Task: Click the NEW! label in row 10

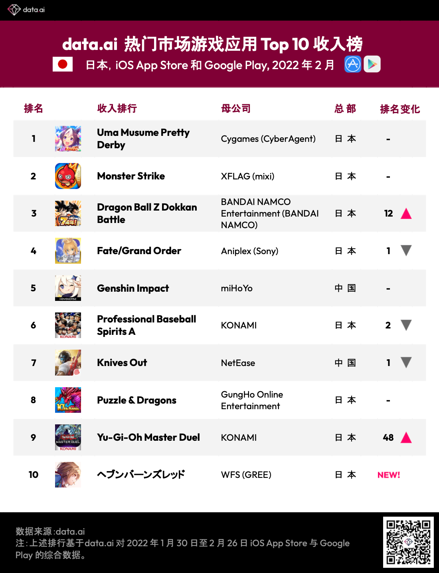Action: [389, 475]
